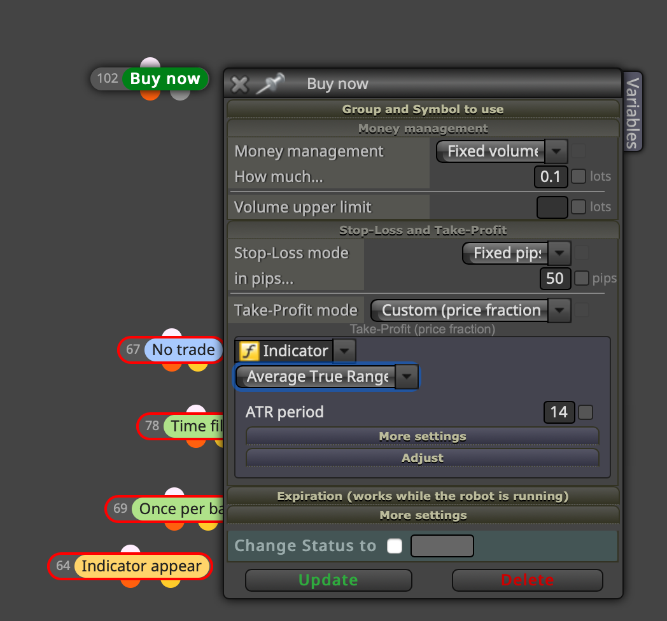Screen dimensions: 667x621
Task: Toggle the checkbox beside Volume upper limit
Action: click(579, 207)
